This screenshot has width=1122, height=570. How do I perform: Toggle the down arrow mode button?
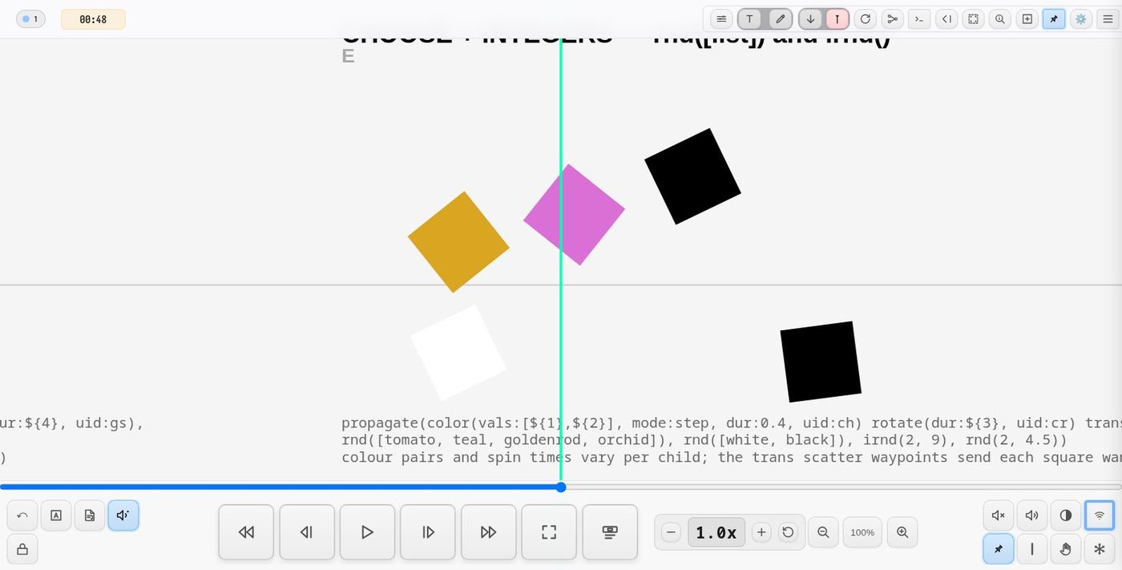(x=810, y=19)
